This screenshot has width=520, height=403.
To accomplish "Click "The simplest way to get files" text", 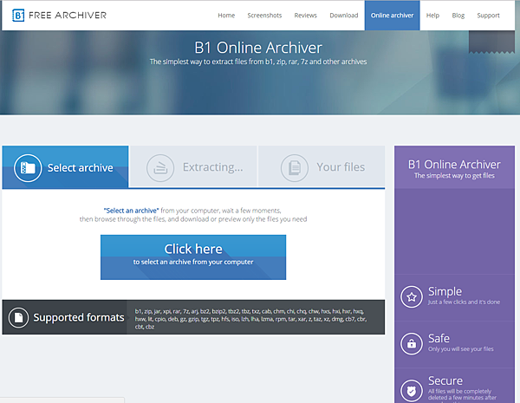I will tap(454, 175).
